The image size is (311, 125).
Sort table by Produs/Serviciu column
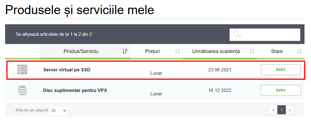(x=81, y=51)
